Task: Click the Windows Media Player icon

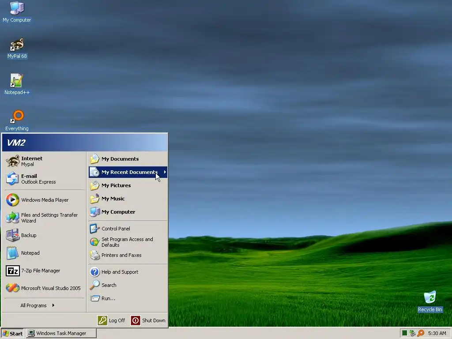Action: [x=12, y=200]
